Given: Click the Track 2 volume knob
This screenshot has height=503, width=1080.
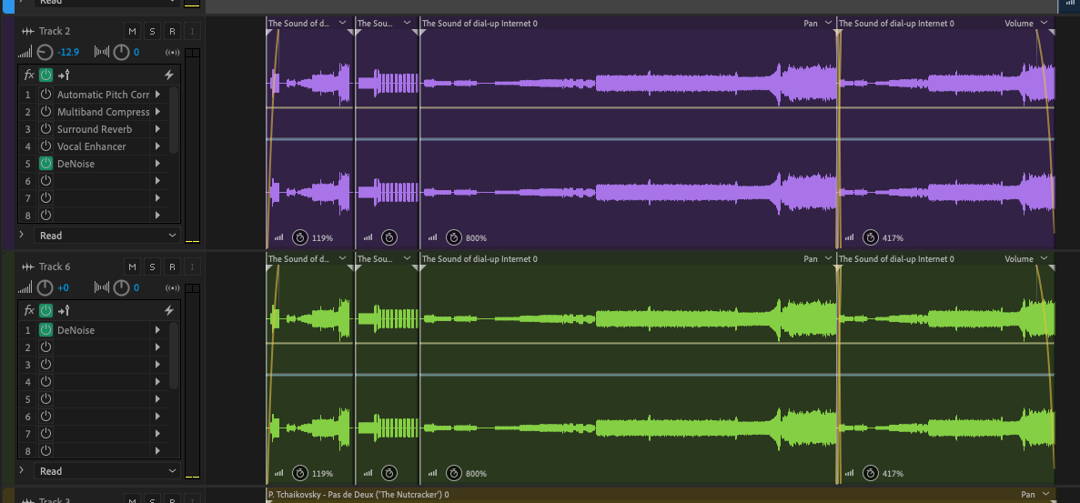Looking at the screenshot, I should click(x=45, y=53).
